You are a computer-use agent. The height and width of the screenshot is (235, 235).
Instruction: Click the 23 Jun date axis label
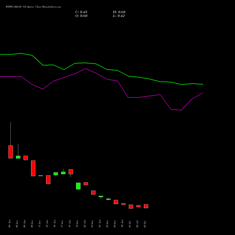tap(92, 224)
